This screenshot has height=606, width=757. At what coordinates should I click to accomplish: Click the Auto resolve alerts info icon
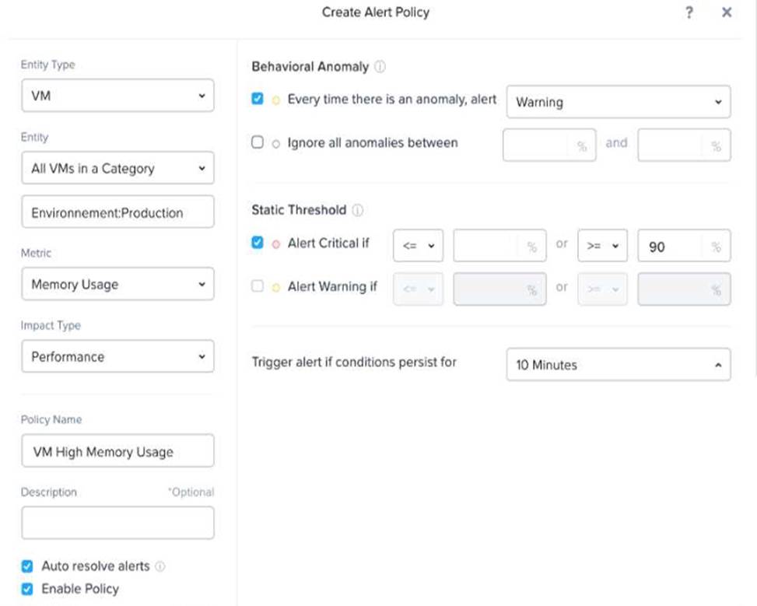(x=159, y=566)
